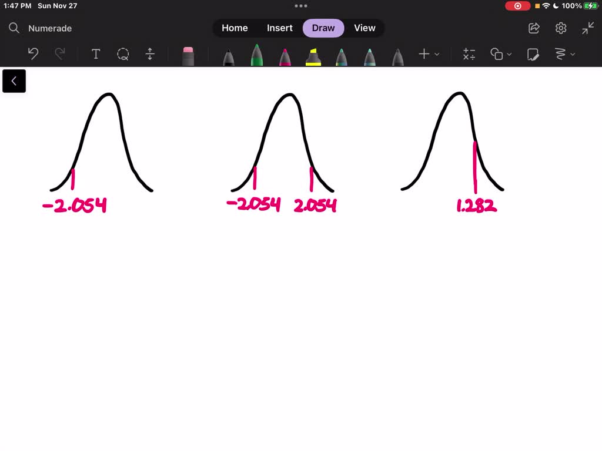Open the Math assistant tool
The width and height of the screenshot is (602, 451).
click(x=469, y=54)
